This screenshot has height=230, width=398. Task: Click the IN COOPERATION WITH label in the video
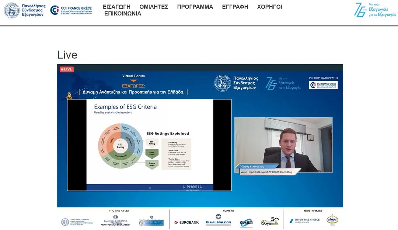[323, 78]
